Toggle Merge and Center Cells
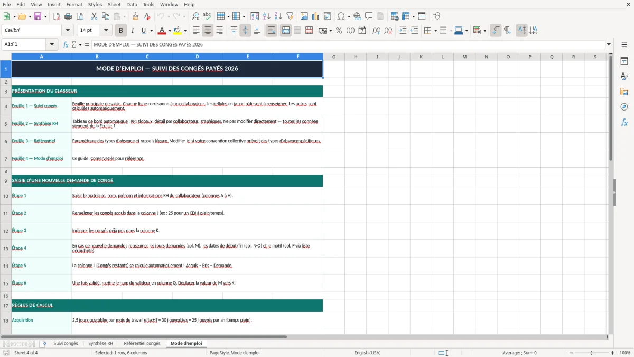Image resolution: width=634 pixels, height=357 pixels. click(285, 31)
